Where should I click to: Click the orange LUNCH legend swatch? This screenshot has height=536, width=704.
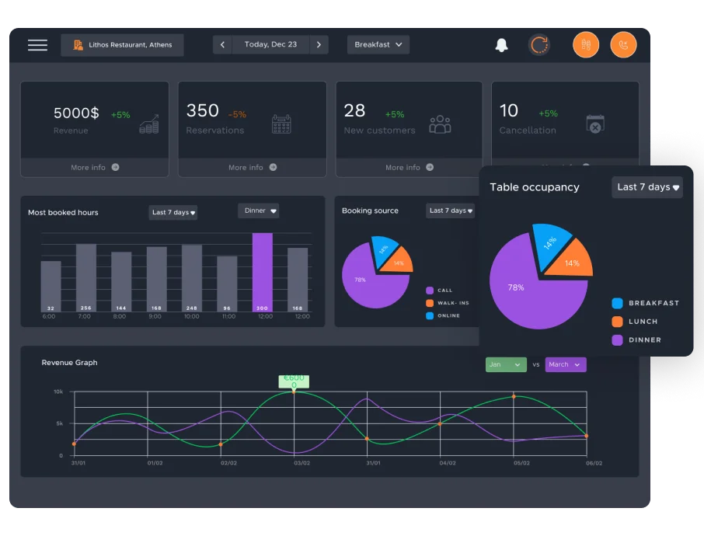[617, 322]
